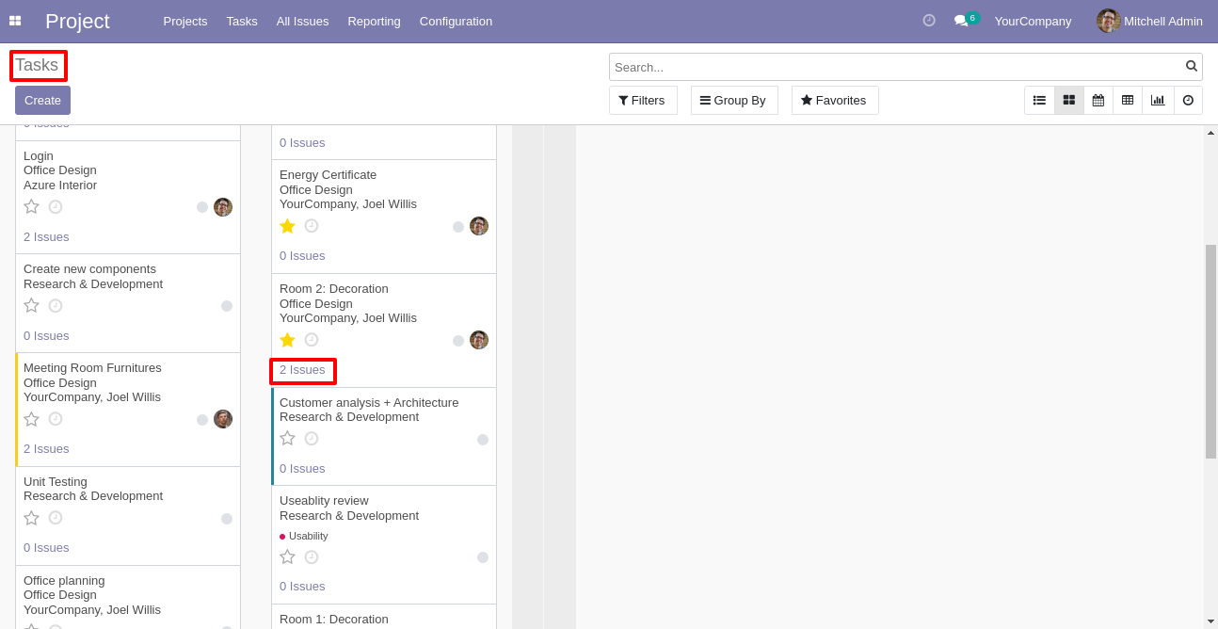Switch to kanban view

tap(1068, 100)
